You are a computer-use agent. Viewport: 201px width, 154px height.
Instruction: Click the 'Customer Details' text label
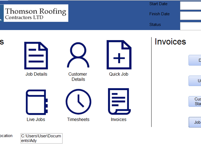coord(78,77)
